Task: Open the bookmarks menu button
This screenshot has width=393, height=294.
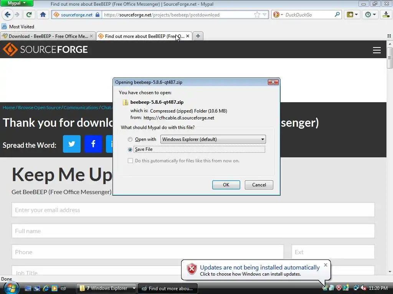Action: 352,15
